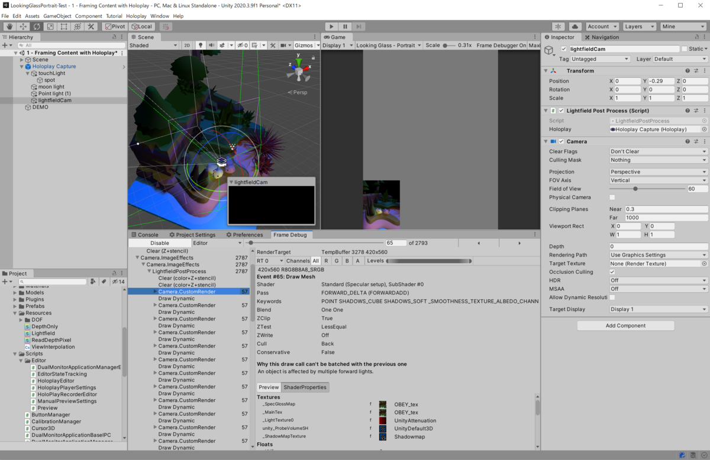Lock the Hierarchy panel
710x460 pixels.
[x=115, y=37]
